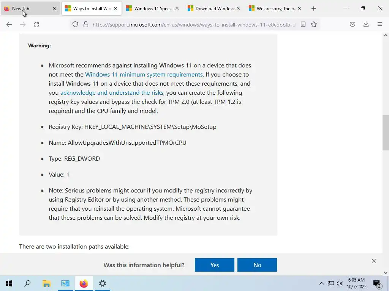Close the We are sorry tab
Viewport: 389px width, 291px height.
[299, 8]
